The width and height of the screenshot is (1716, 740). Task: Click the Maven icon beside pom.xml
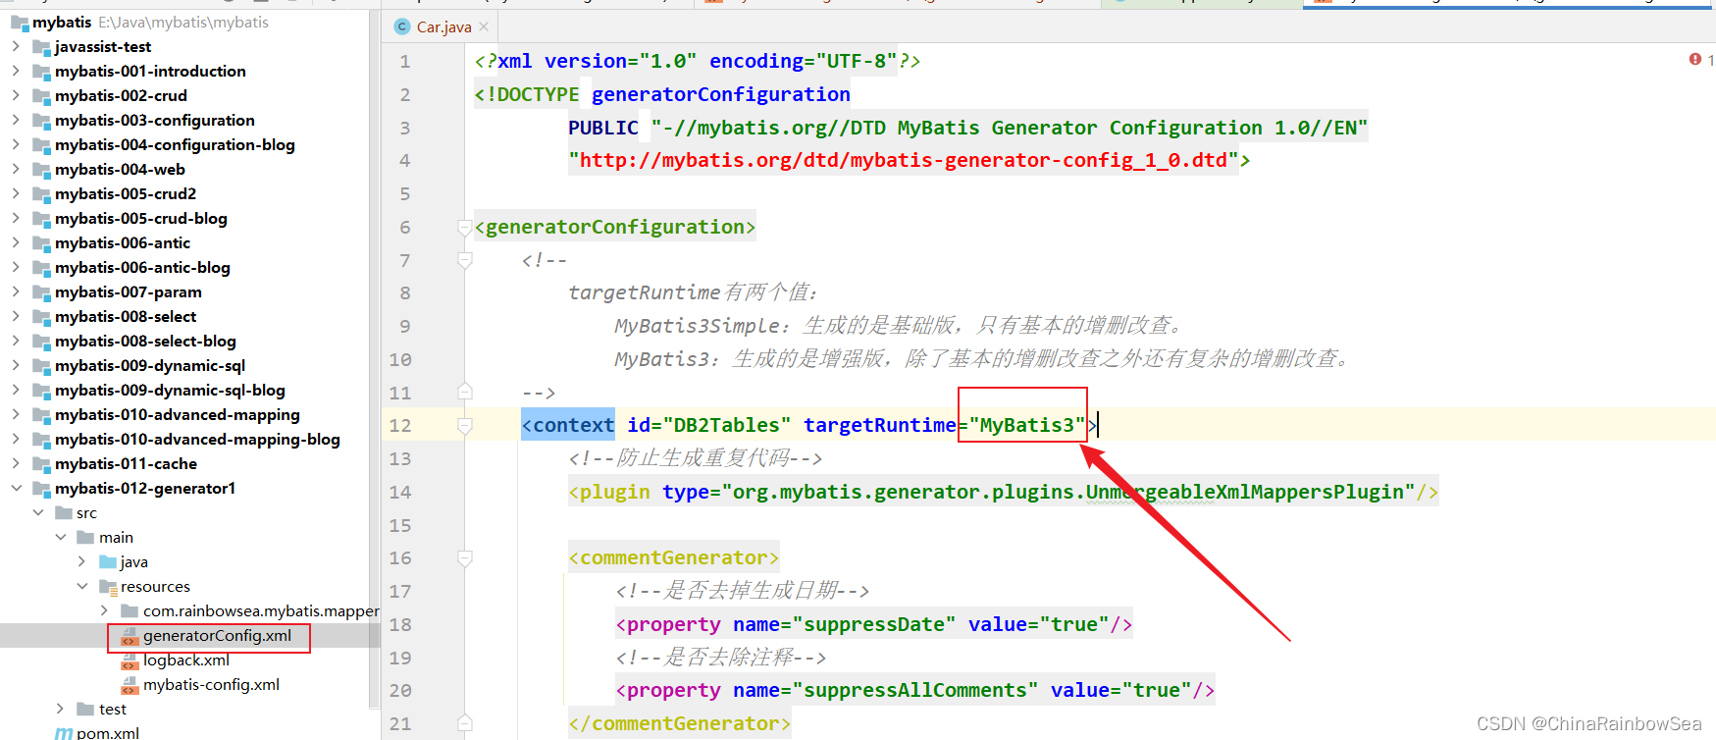[x=64, y=733]
